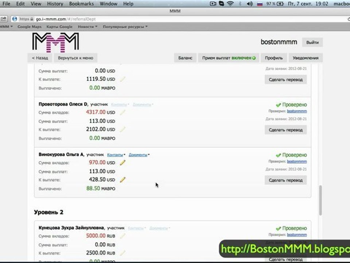350x263 pixels.
Task: Toggle Прием выплат включен status
Action: tap(229, 58)
